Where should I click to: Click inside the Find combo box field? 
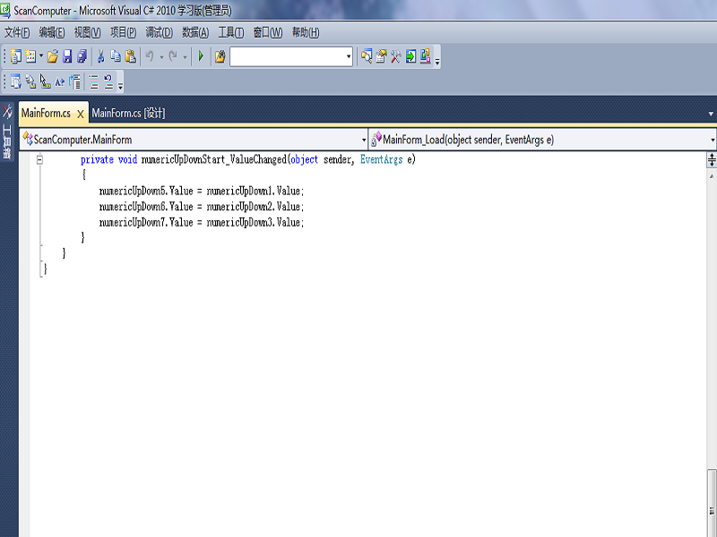[287, 56]
